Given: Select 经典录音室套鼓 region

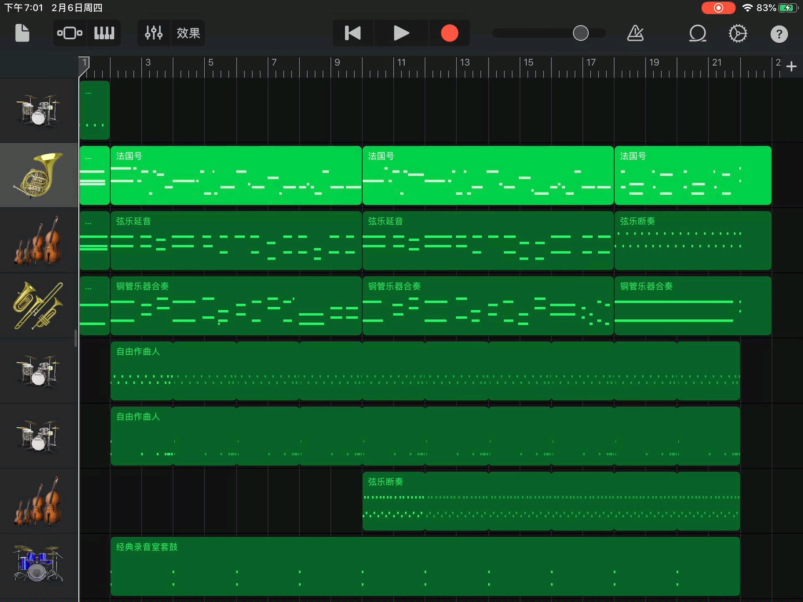Looking at the screenshot, I should click(x=425, y=566).
